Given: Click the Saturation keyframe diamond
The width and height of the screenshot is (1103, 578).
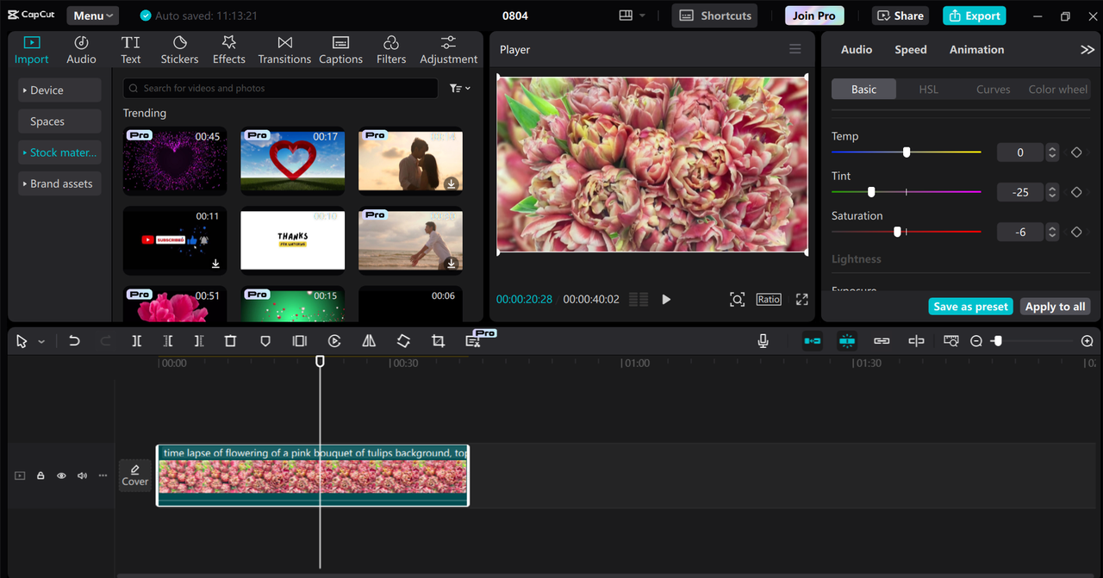Looking at the screenshot, I should click(x=1076, y=232).
